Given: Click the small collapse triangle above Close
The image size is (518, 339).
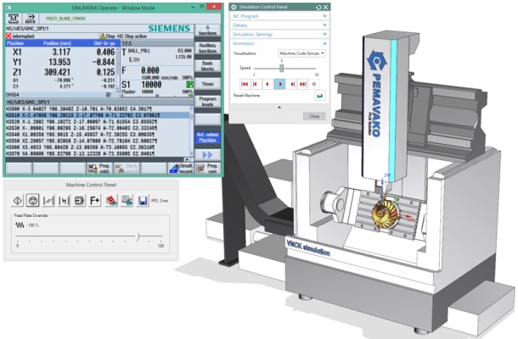Looking at the screenshot, I should 279,107.
